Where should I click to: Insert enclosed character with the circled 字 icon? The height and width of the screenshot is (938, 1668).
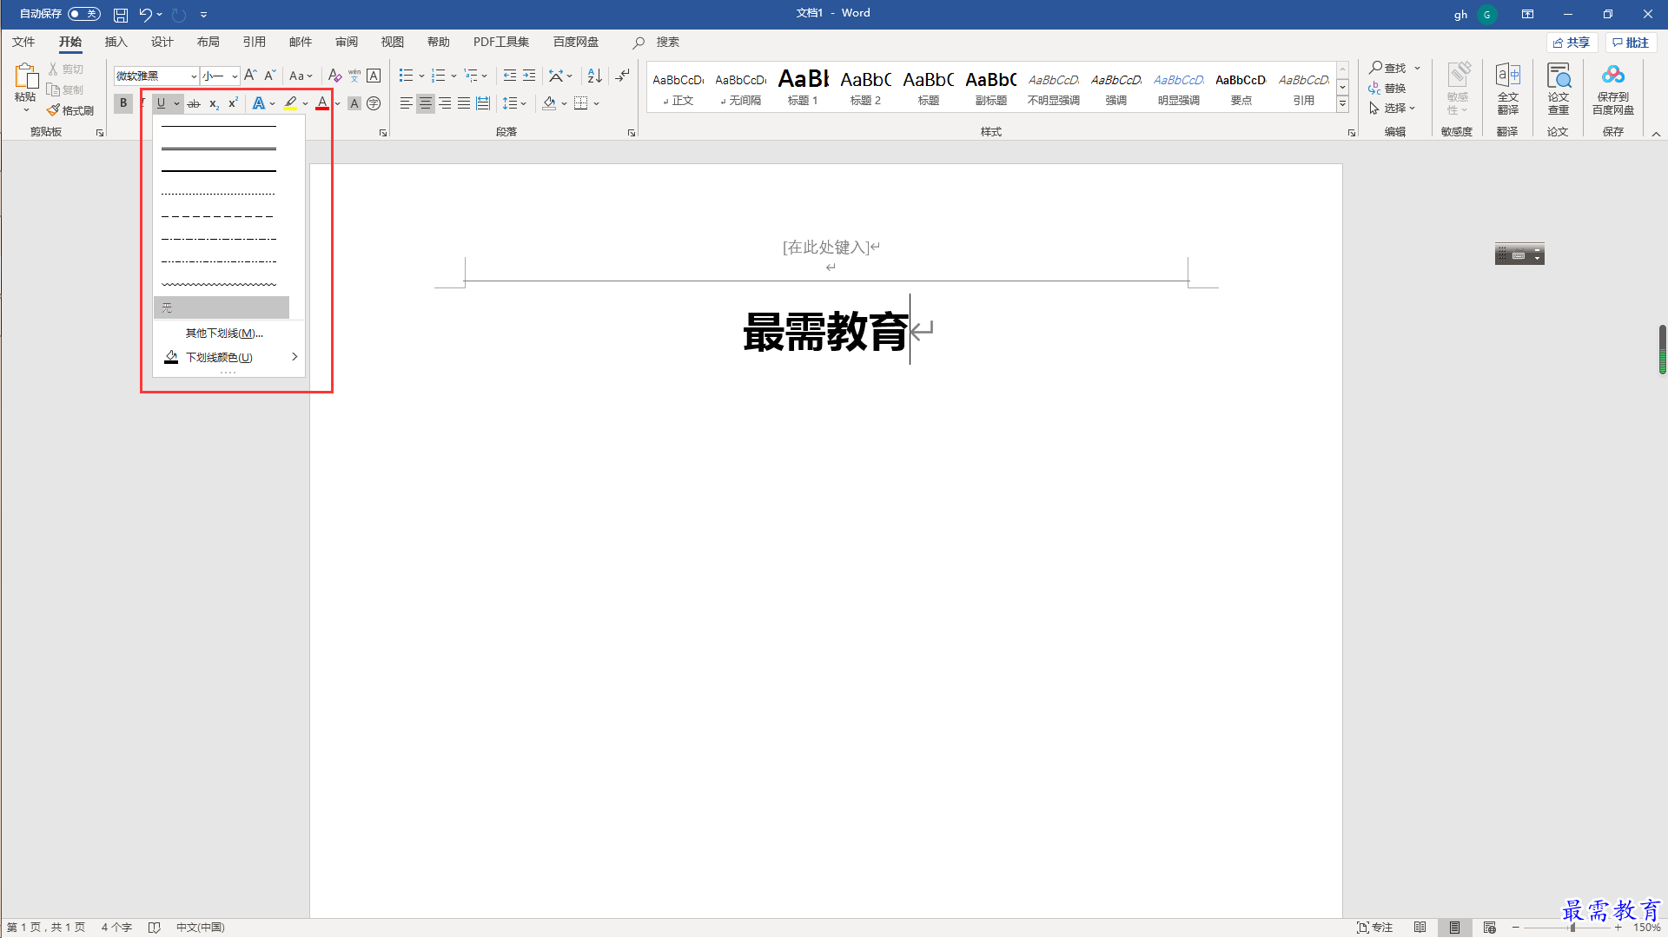[374, 103]
